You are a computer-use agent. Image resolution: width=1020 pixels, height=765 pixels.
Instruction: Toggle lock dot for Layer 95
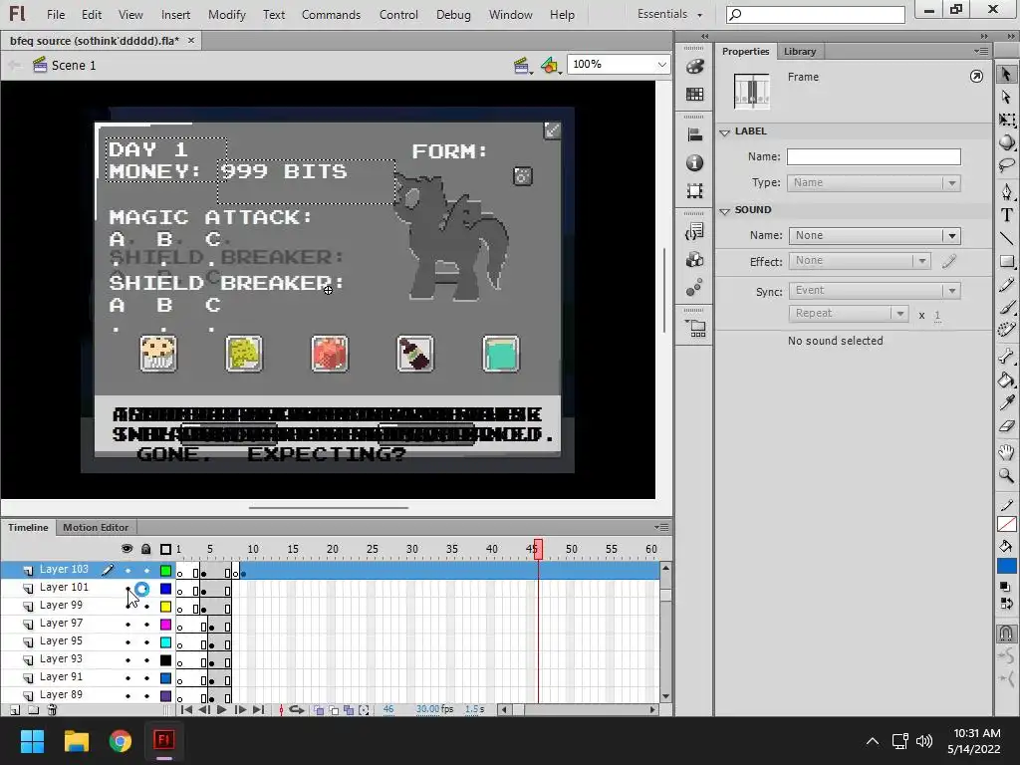pos(146,642)
